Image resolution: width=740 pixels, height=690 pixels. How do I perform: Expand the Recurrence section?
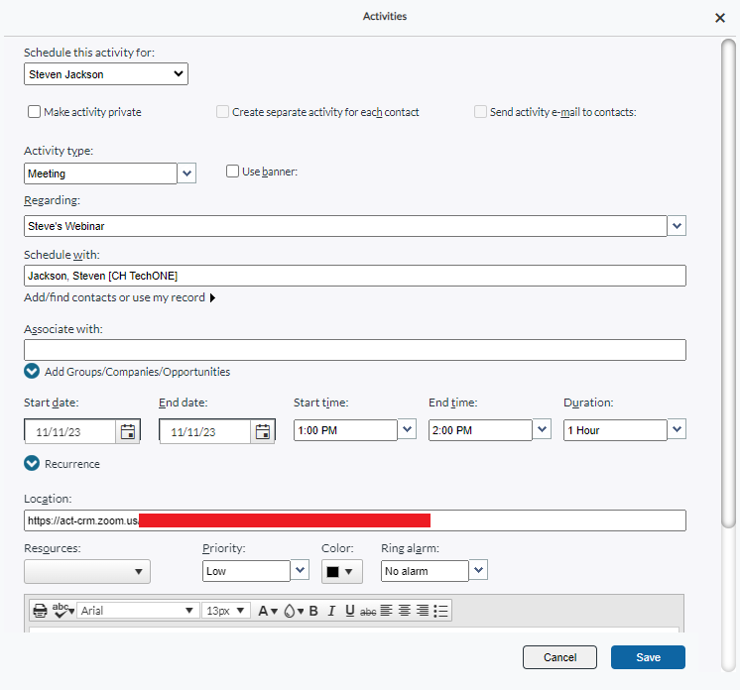[32, 464]
